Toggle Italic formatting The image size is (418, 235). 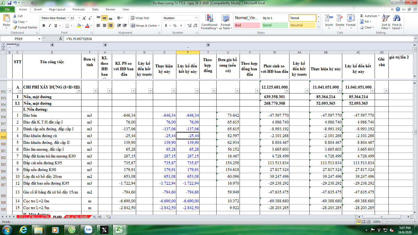tap(50, 26)
